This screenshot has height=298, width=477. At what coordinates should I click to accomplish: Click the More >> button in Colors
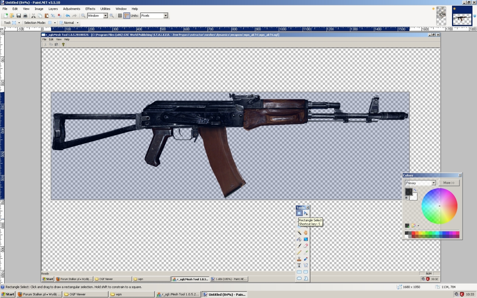click(449, 183)
